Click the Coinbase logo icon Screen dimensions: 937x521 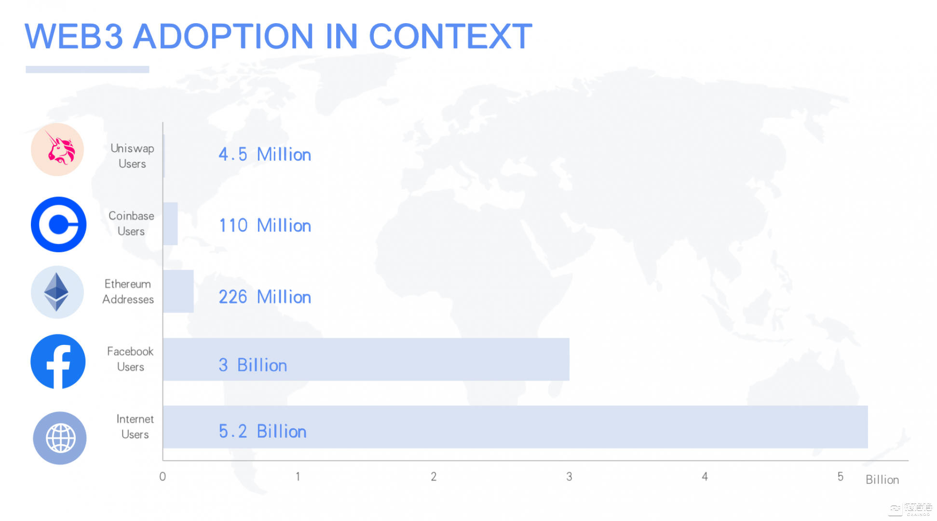click(x=58, y=224)
